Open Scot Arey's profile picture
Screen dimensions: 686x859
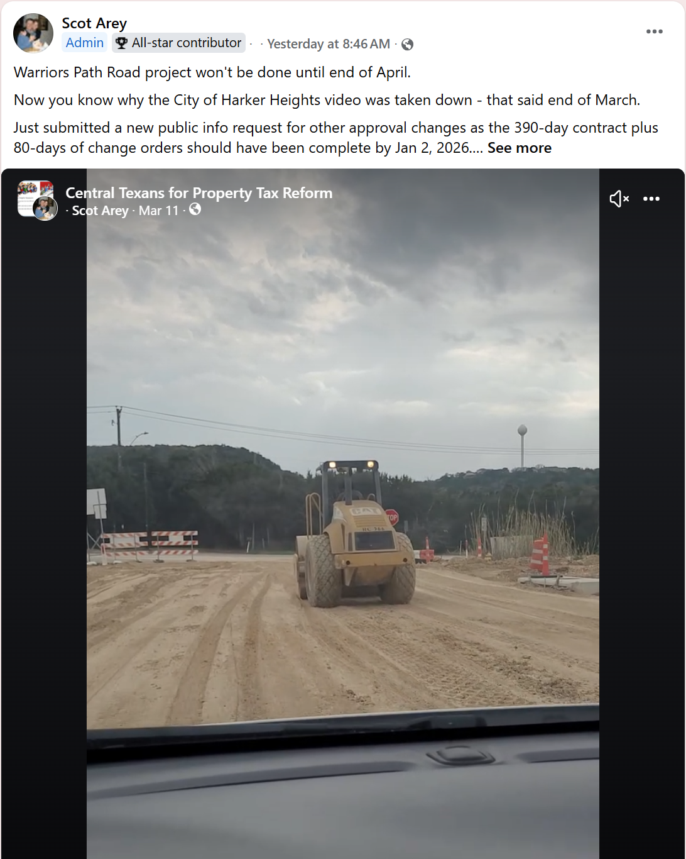(33, 33)
